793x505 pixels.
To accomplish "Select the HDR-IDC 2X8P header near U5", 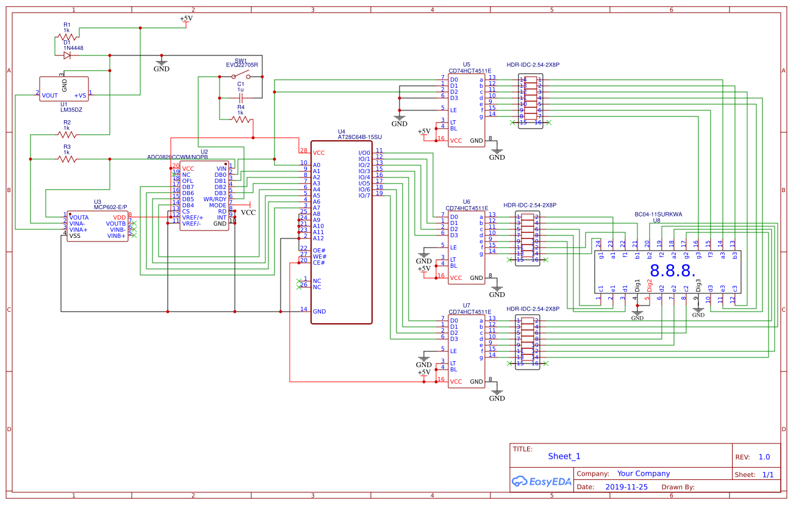I will pyautogui.click(x=529, y=101).
